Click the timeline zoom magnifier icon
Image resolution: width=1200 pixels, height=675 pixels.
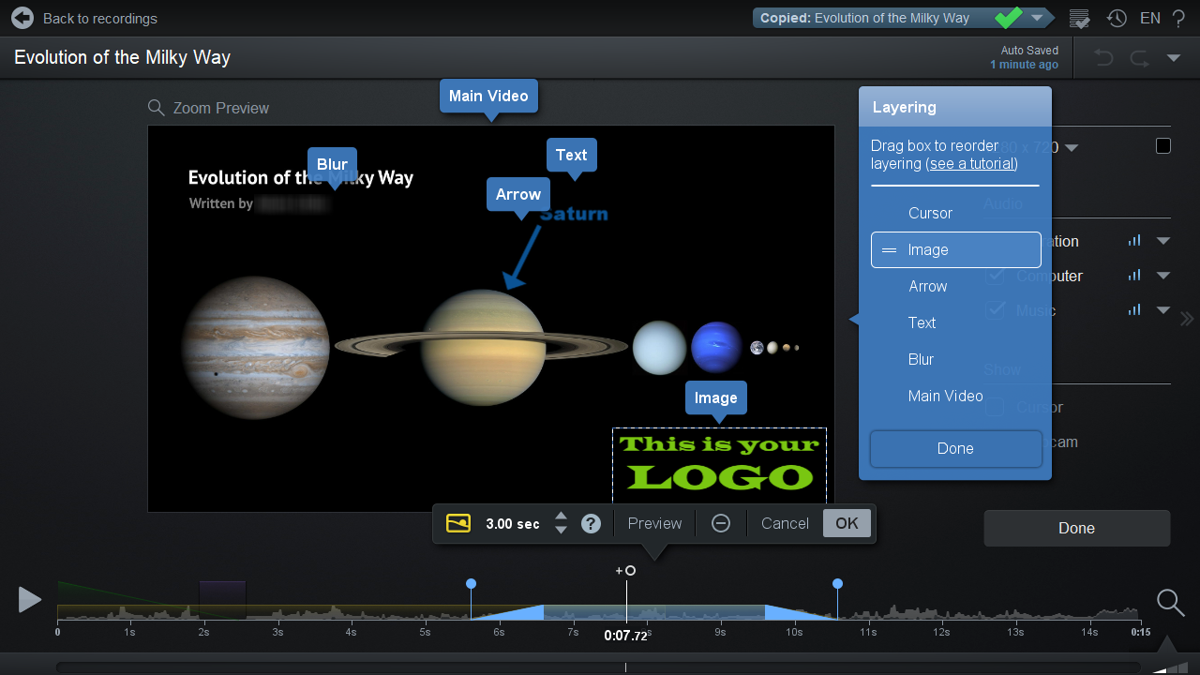(1170, 602)
